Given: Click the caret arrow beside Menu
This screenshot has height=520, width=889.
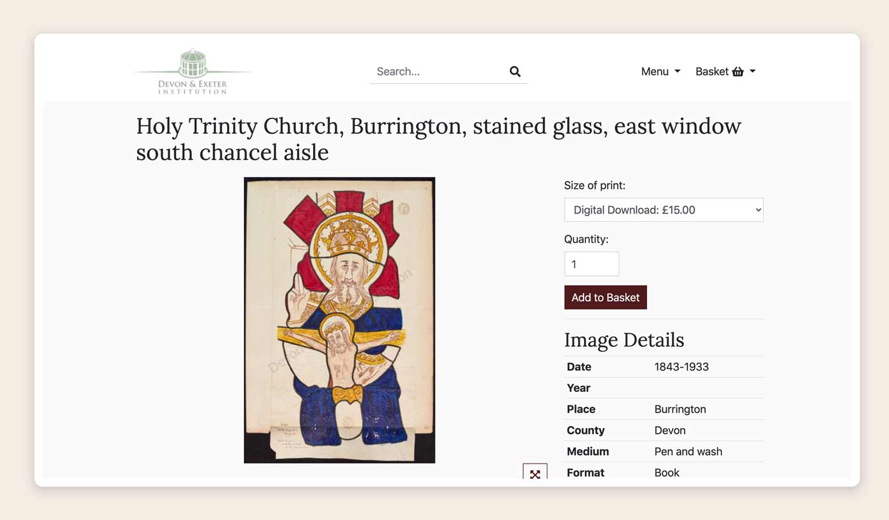Looking at the screenshot, I should pyautogui.click(x=678, y=72).
